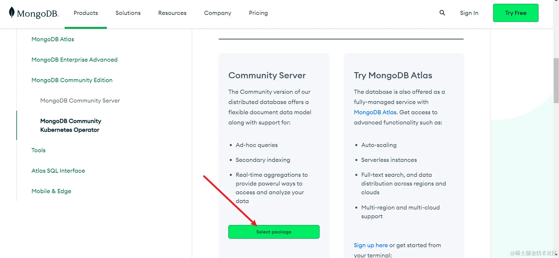Open Atlas SQL Interface sidebar link
The image size is (559, 258).
tap(58, 171)
